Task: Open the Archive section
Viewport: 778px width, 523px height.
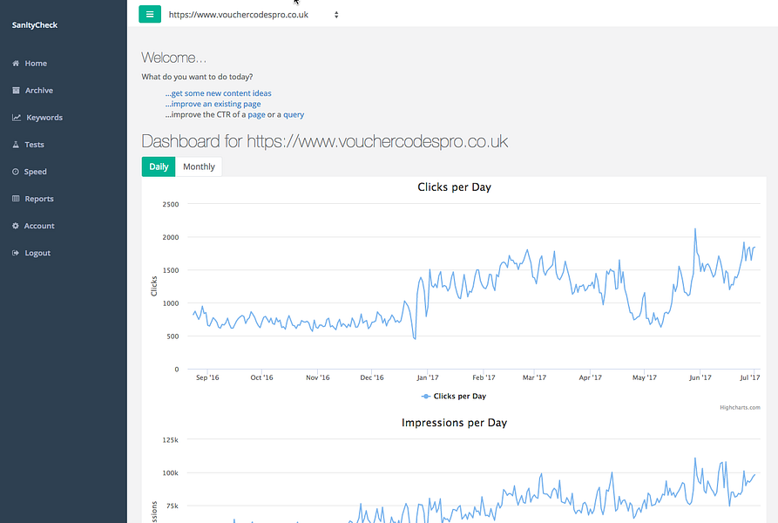Action: (15, 90)
